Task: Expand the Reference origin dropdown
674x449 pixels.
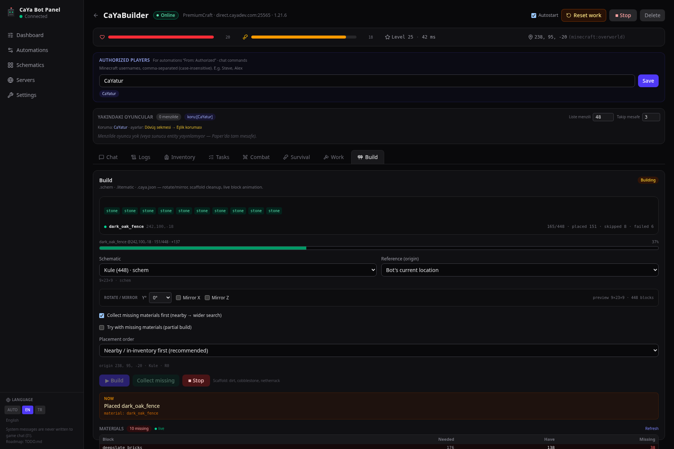Action: click(520, 270)
